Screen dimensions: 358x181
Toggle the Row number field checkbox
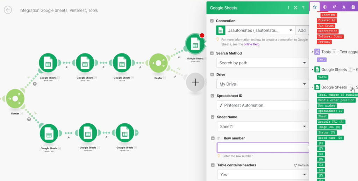[213, 138]
